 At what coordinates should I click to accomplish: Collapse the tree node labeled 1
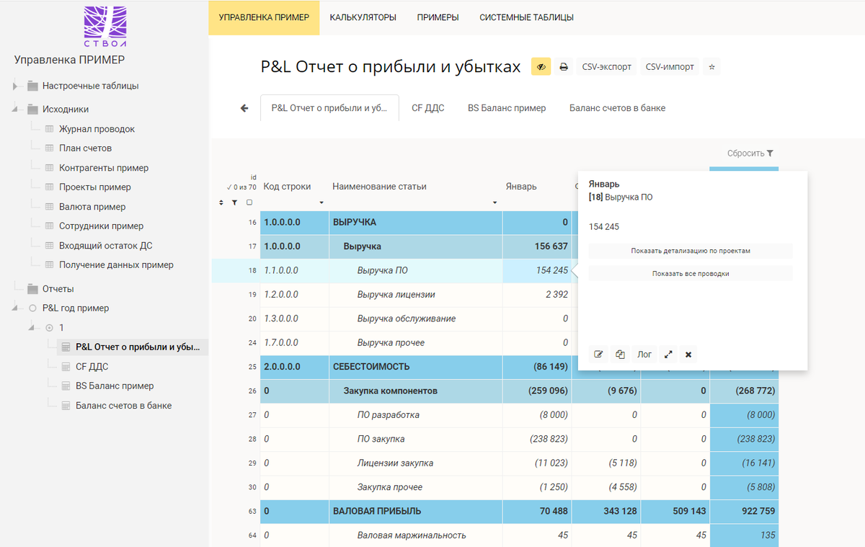pos(32,328)
